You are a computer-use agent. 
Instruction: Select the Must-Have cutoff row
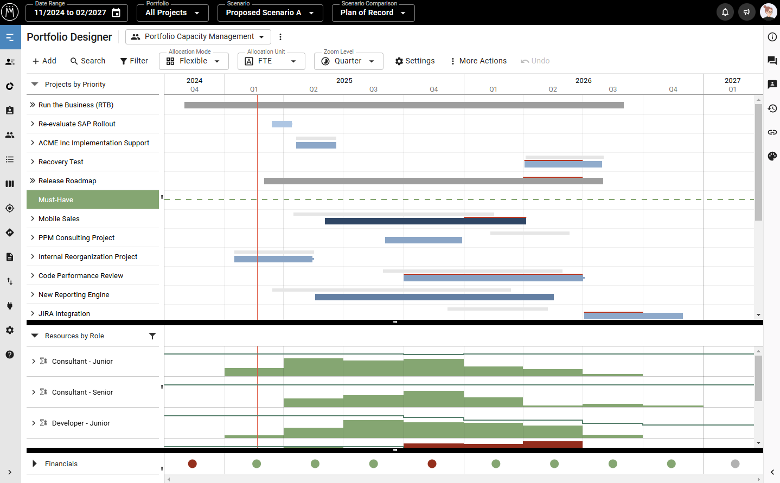coord(93,199)
